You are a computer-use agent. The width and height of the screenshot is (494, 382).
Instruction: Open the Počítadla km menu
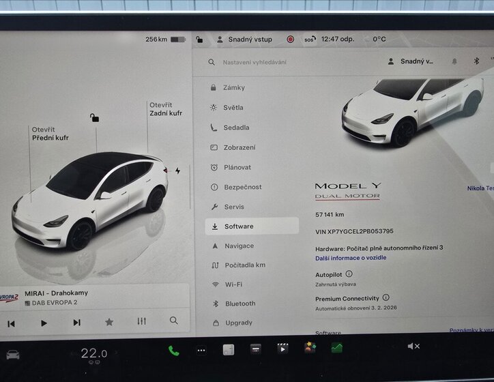click(x=239, y=265)
